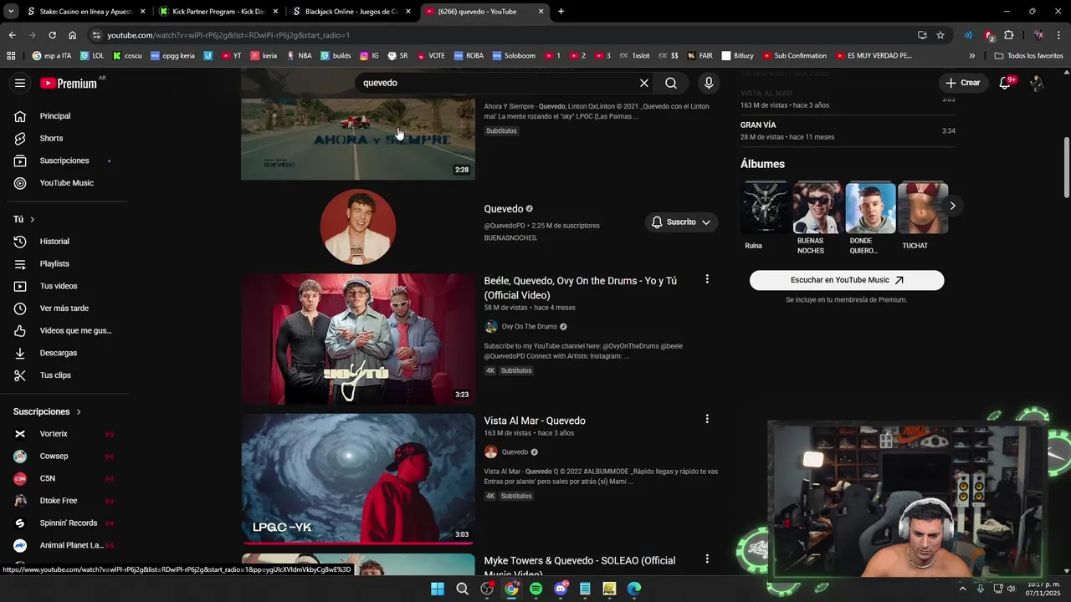Open the TUCHAT album

[923, 216]
